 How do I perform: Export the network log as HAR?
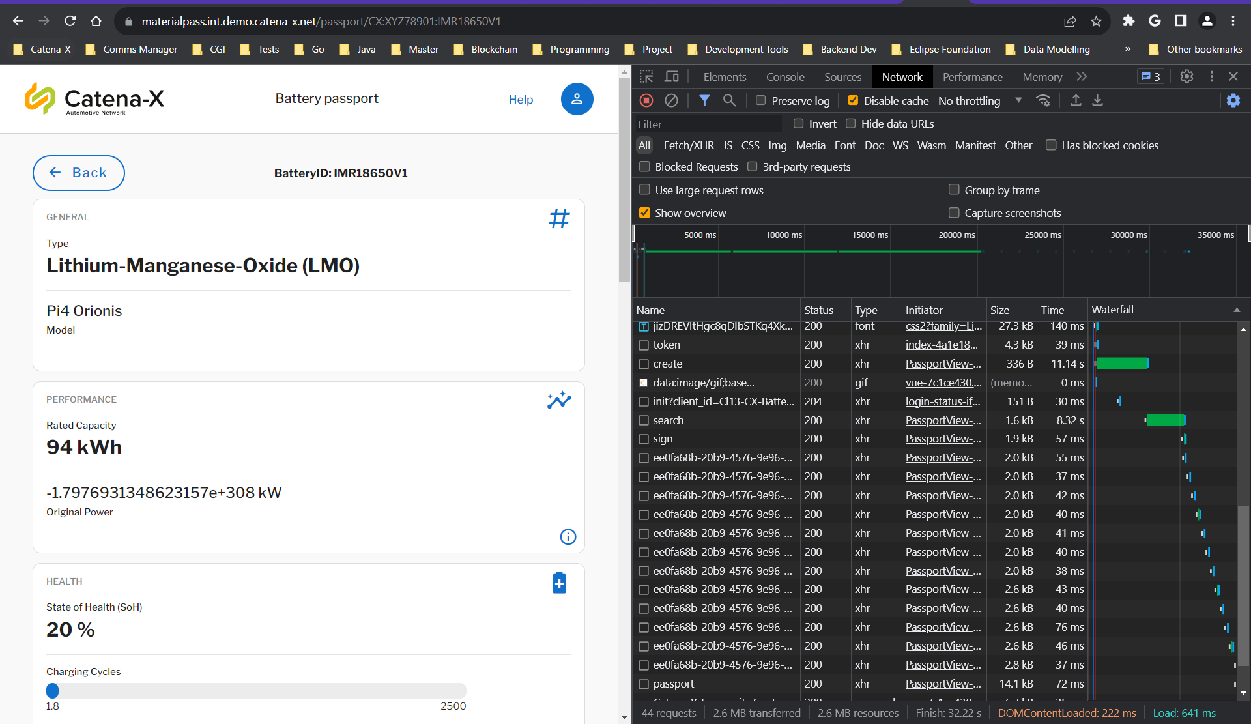coord(1098,100)
